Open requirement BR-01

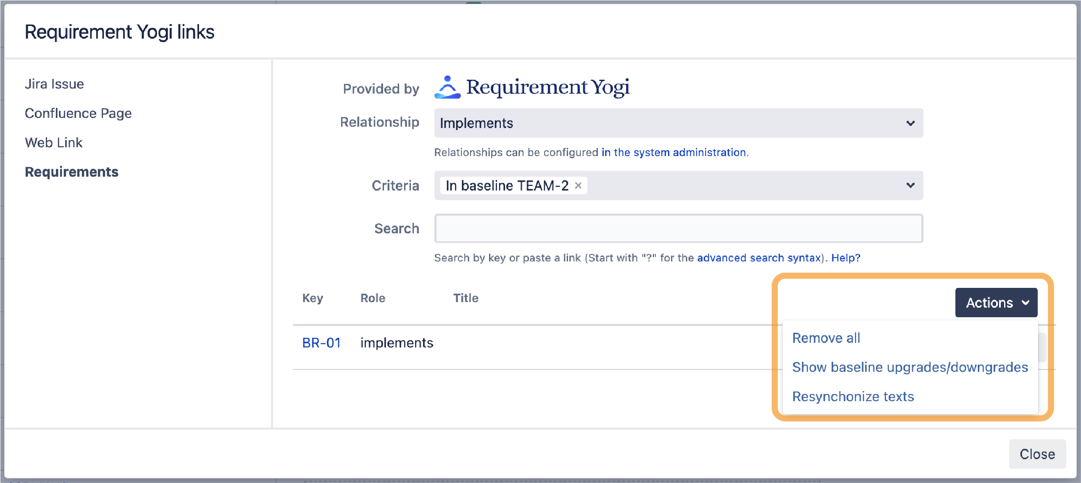pyautogui.click(x=321, y=342)
